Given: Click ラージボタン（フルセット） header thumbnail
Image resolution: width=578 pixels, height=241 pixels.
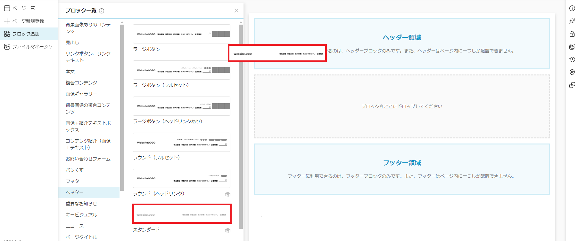Looking at the screenshot, I should tap(182, 70).
